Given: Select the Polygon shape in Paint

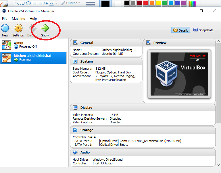Looking at the screenshot, I should pyautogui.click(x=46, y=3).
